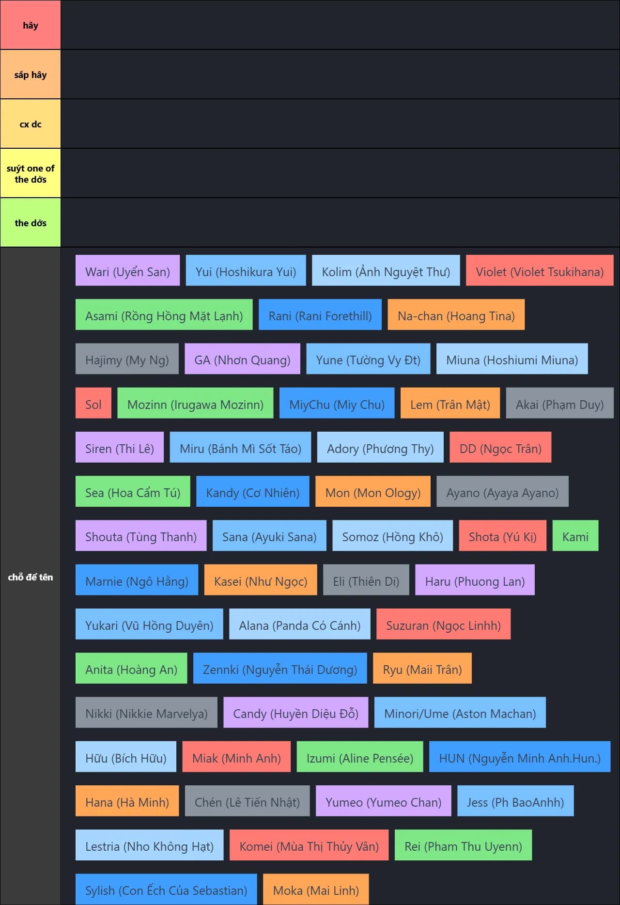Screen dimensions: 620x905
Task: Click the green "the dởs" tier label
Action: pyautogui.click(x=30, y=223)
